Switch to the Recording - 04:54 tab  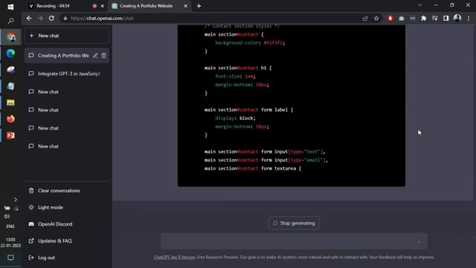point(61,6)
